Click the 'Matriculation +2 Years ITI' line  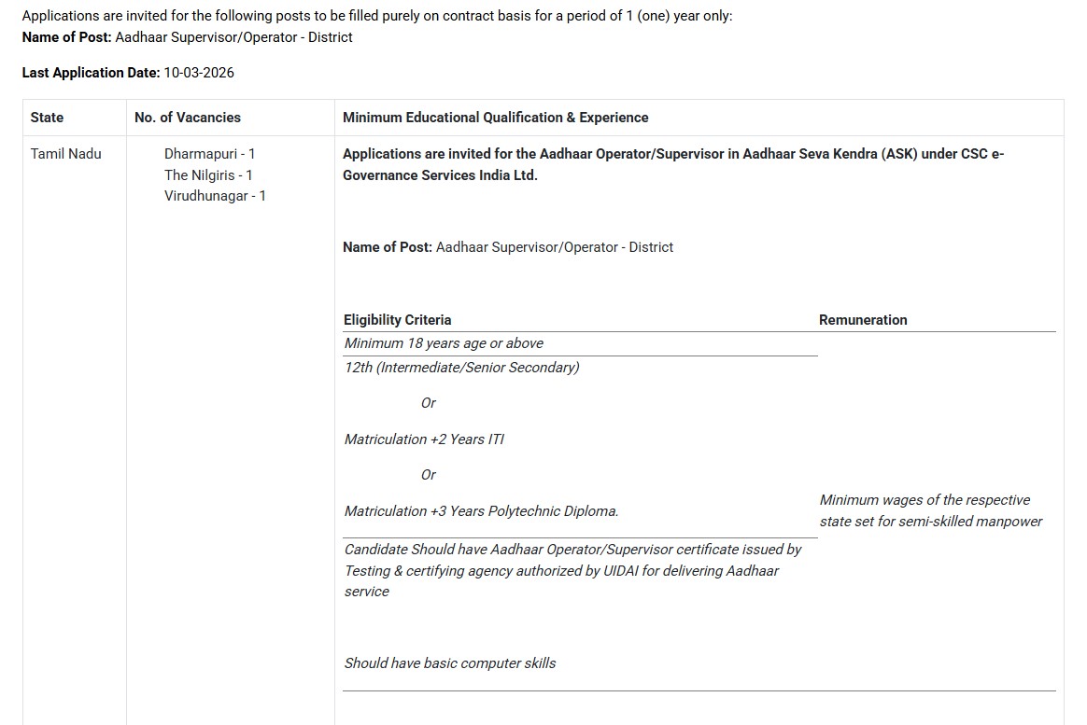point(424,439)
